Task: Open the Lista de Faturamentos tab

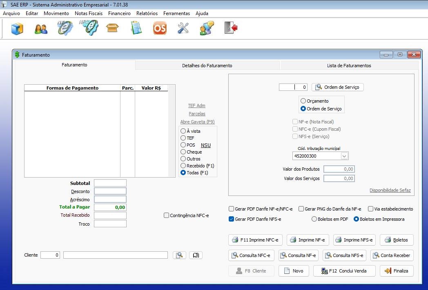Action: tap(349, 66)
